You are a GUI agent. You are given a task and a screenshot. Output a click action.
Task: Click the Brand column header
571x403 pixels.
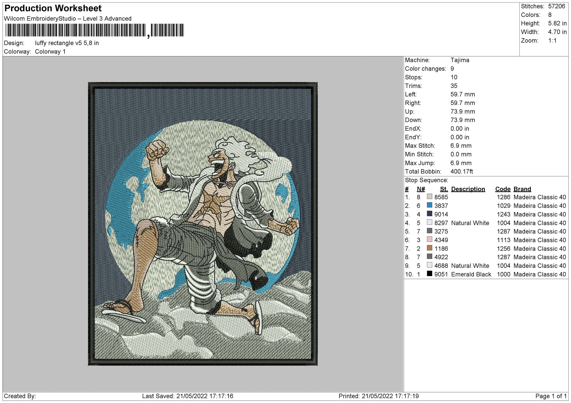coord(522,189)
